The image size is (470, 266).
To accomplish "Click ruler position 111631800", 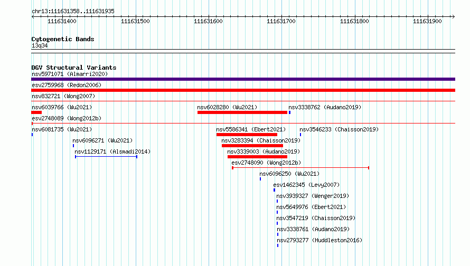I will 354,21.
